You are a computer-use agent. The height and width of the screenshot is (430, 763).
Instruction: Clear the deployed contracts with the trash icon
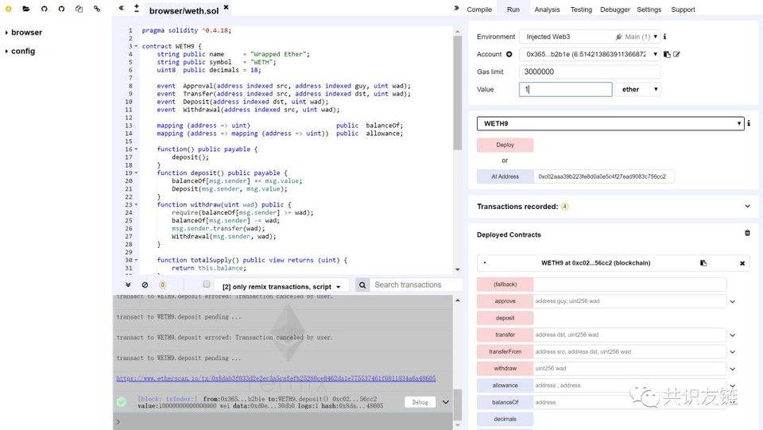coord(747,233)
